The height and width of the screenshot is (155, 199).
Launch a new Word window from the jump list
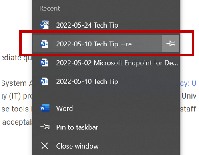click(106, 108)
